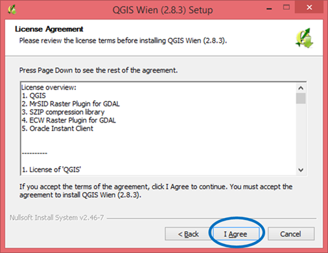This screenshot has width=328, height=253.
Task: Click the 'ECW Raster Plugin for GDAL' line
Action: [69, 120]
